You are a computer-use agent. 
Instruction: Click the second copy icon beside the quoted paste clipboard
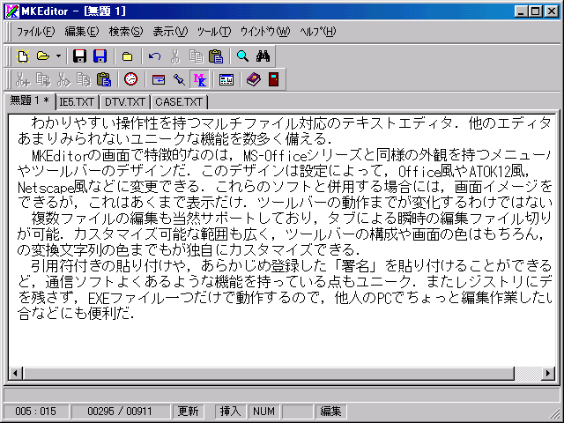tap(84, 79)
